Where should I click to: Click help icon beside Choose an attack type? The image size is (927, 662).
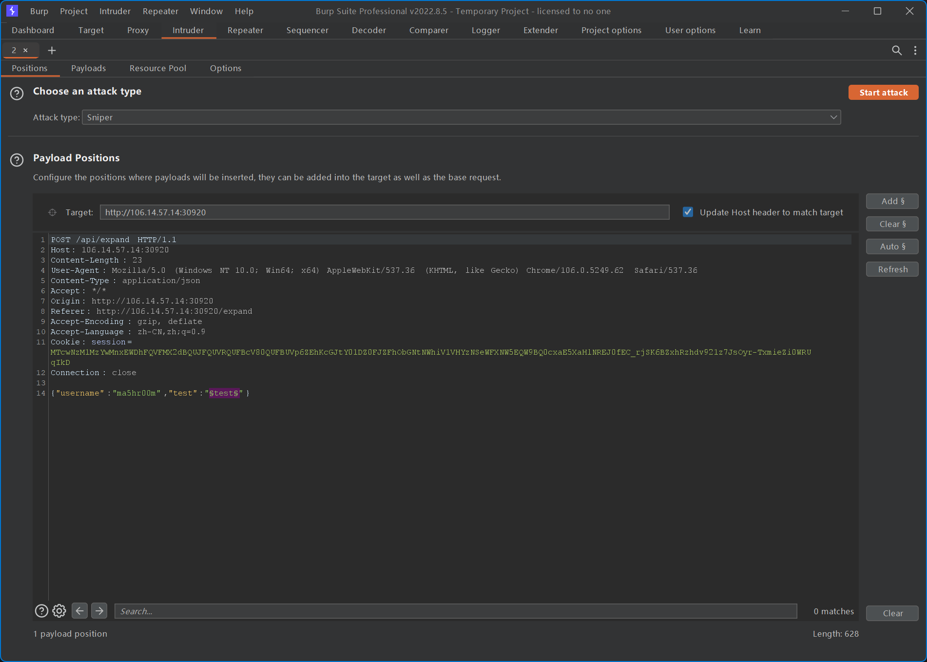(x=17, y=93)
